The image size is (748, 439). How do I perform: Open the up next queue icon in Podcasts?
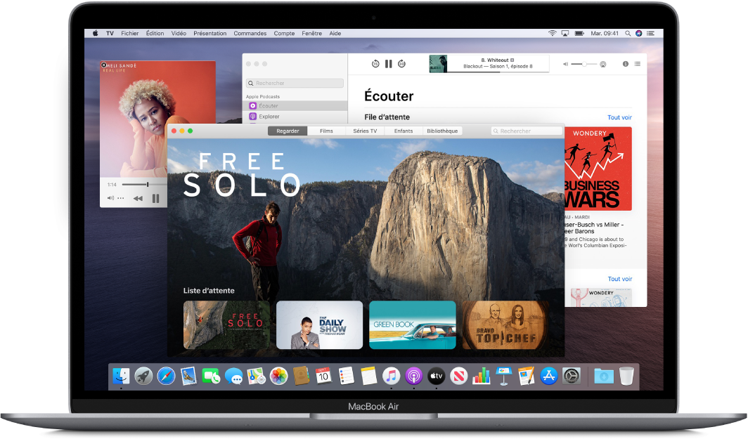pos(639,63)
